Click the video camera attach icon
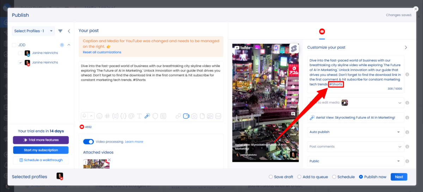Viewport: 423px width, 192px height. point(186,116)
